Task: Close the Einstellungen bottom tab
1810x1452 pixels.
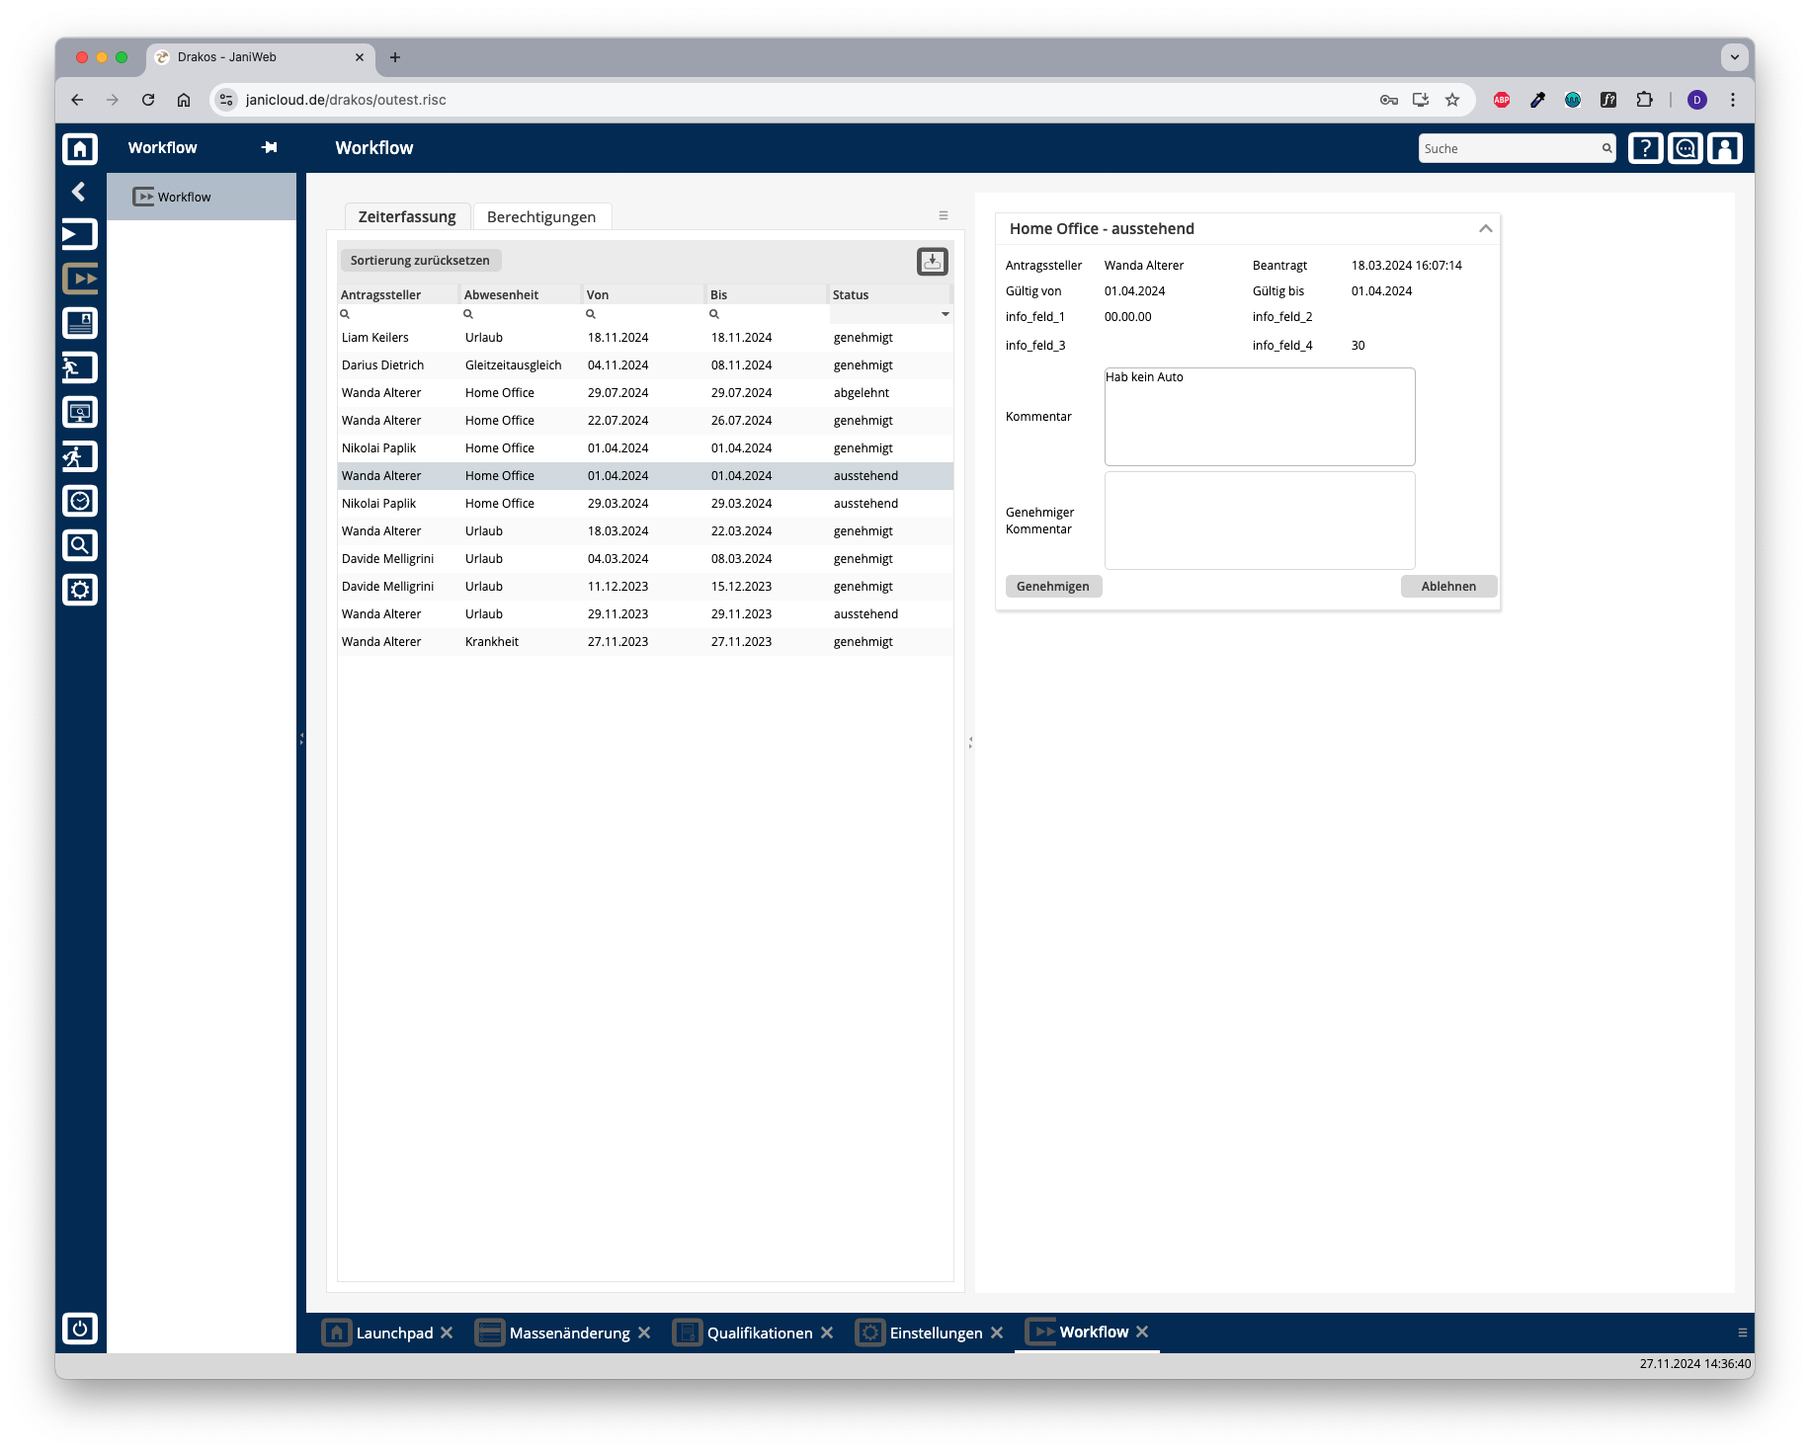Action: [997, 1332]
